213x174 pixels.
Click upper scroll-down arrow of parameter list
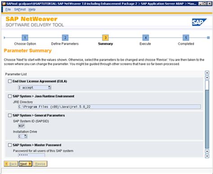click(207, 78)
